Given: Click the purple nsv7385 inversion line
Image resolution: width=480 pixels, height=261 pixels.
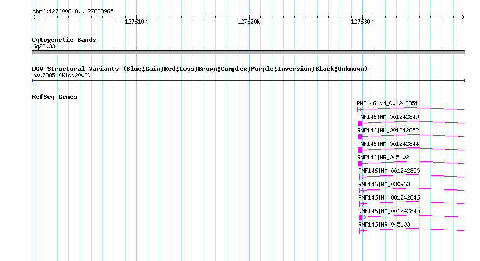Looking at the screenshot, I should (x=249, y=81).
